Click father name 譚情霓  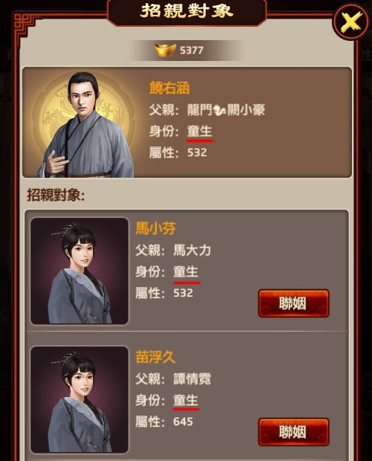(x=192, y=379)
